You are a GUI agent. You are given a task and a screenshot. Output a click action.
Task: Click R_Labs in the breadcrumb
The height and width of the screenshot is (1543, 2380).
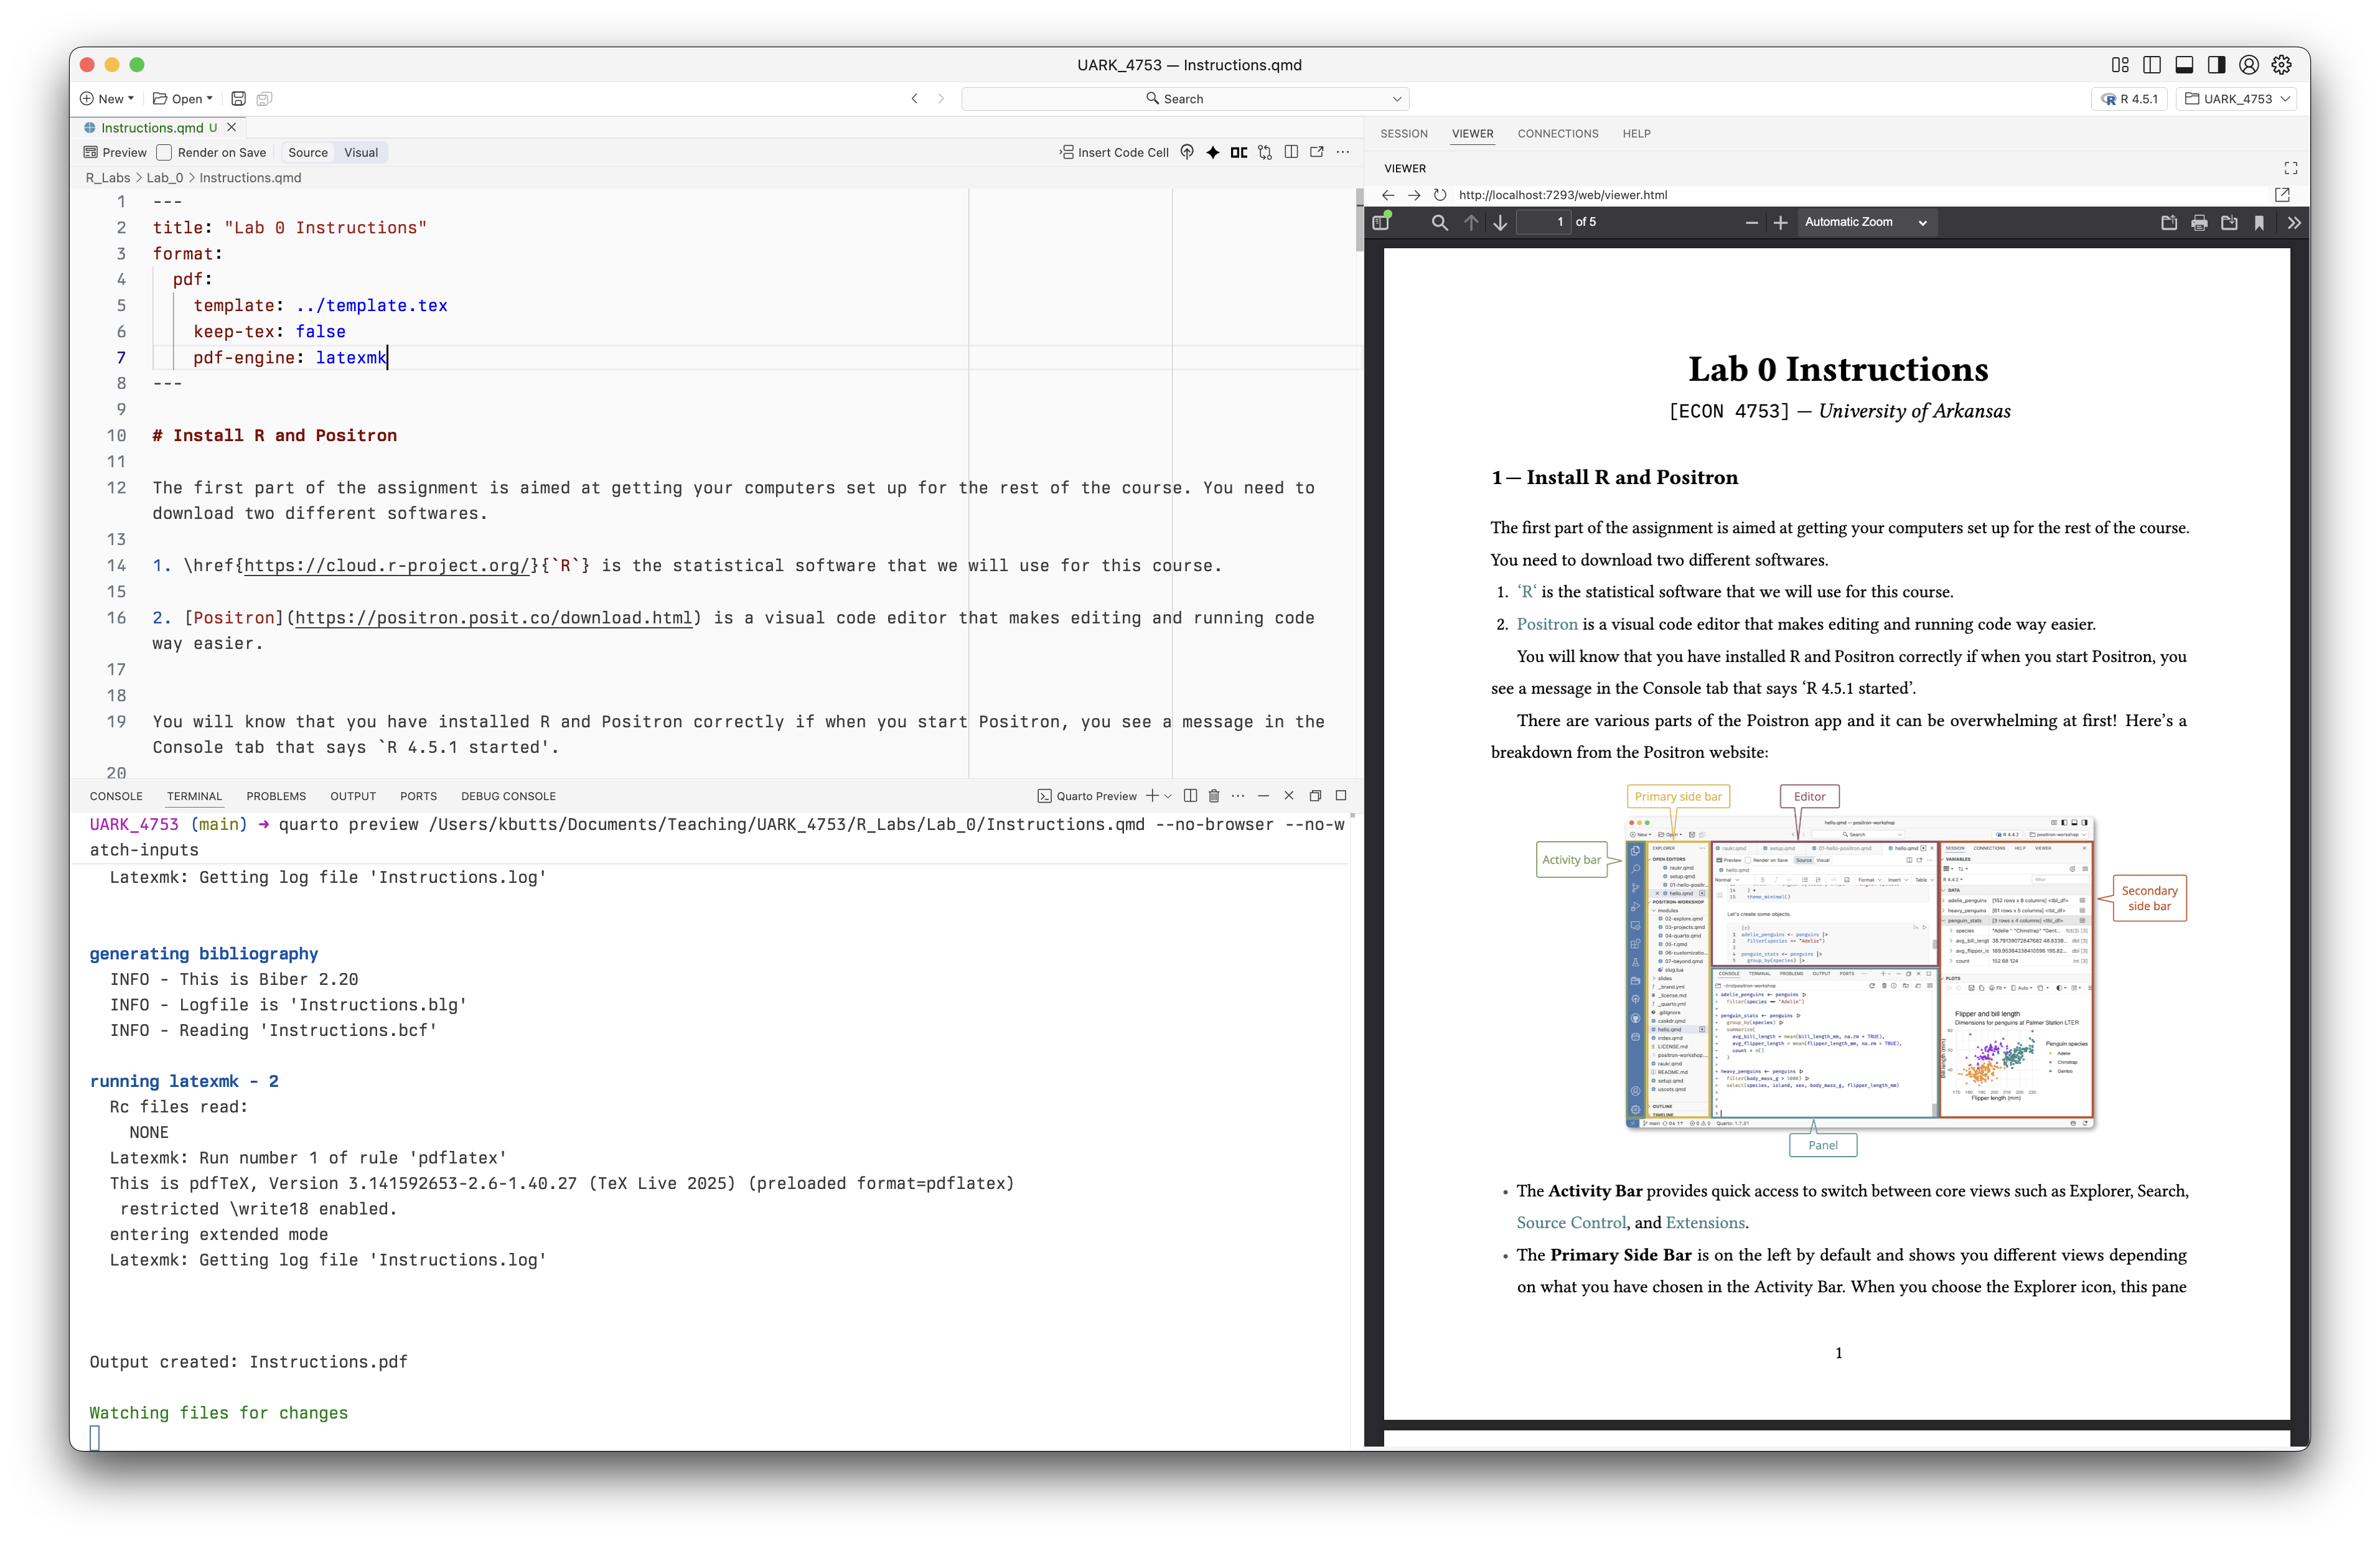(x=108, y=178)
